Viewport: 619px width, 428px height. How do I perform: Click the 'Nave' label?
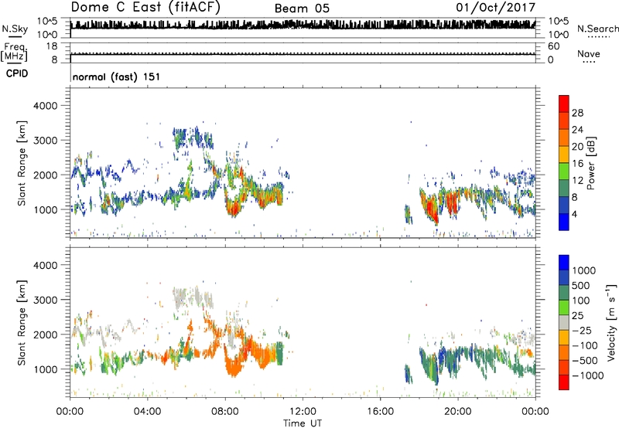589,54
